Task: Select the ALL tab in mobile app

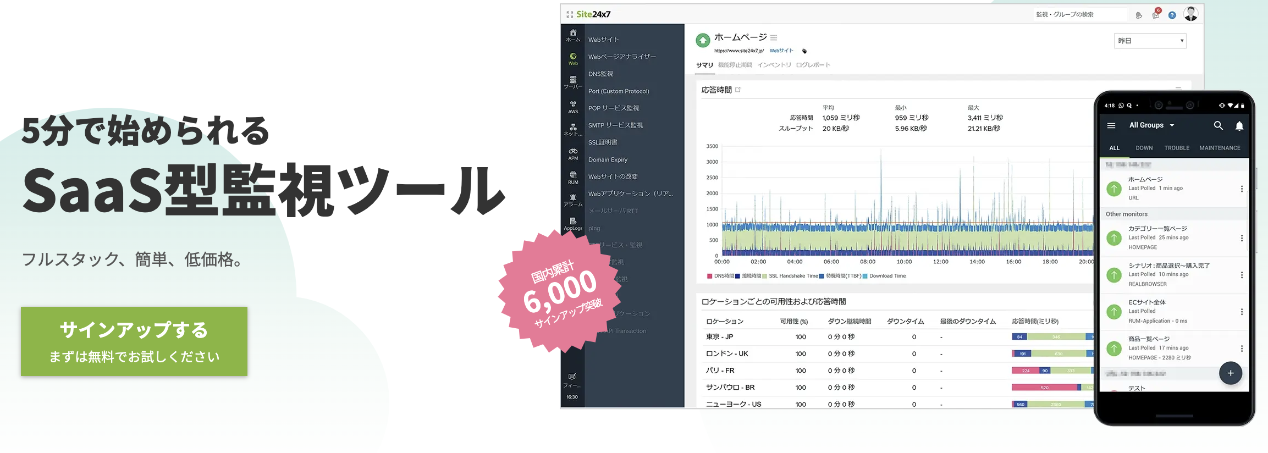Action: click(1115, 148)
